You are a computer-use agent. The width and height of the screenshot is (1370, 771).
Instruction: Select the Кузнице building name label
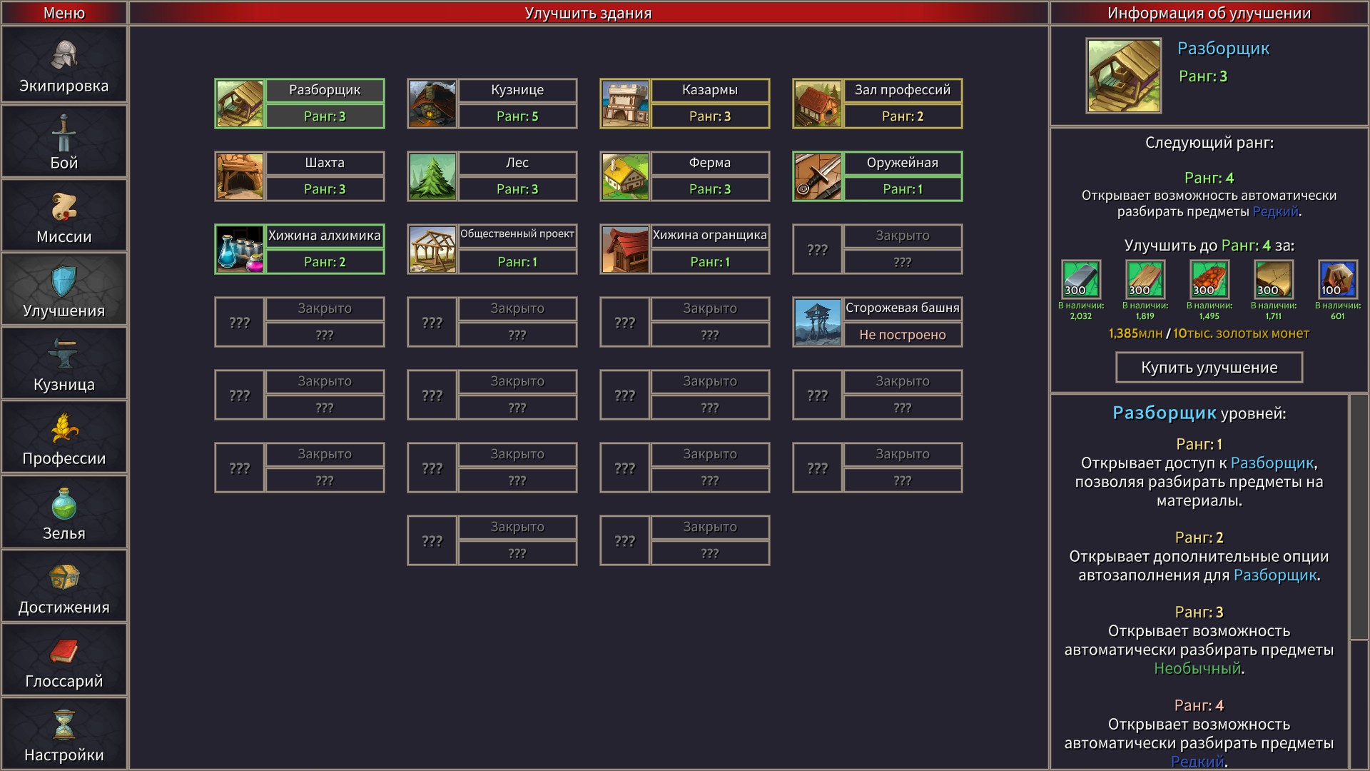point(517,90)
